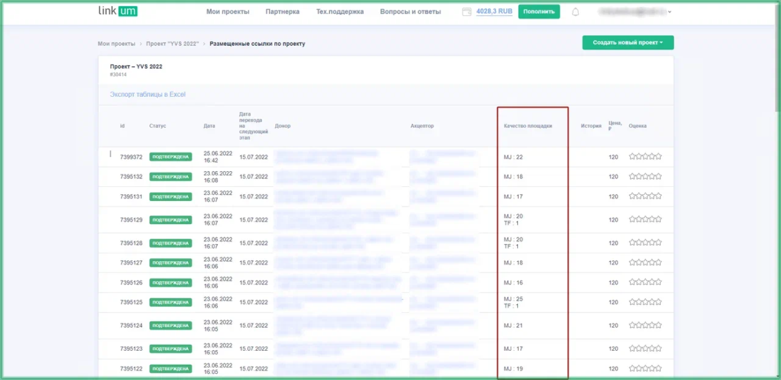Image resolution: width=781 pixels, height=380 pixels.
Task: Go to the 'Партнерка' menu item
Action: point(282,12)
